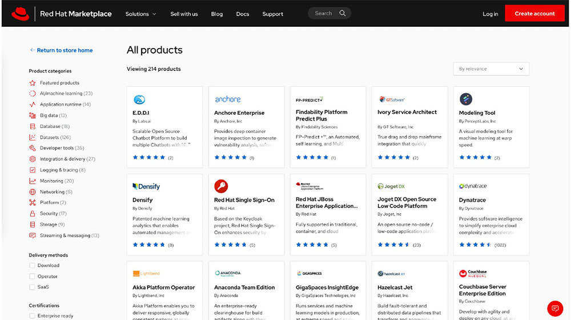Click the E.D.D.I product logo
571x320 pixels.
pyautogui.click(x=139, y=99)
